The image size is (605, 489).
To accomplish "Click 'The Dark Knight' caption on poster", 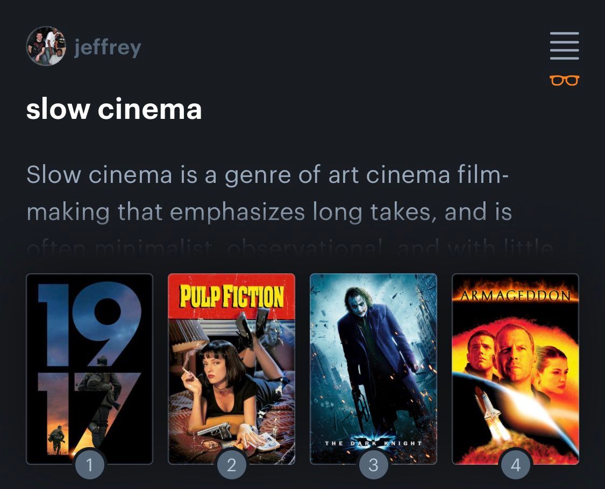I will [x=374, y=443].
